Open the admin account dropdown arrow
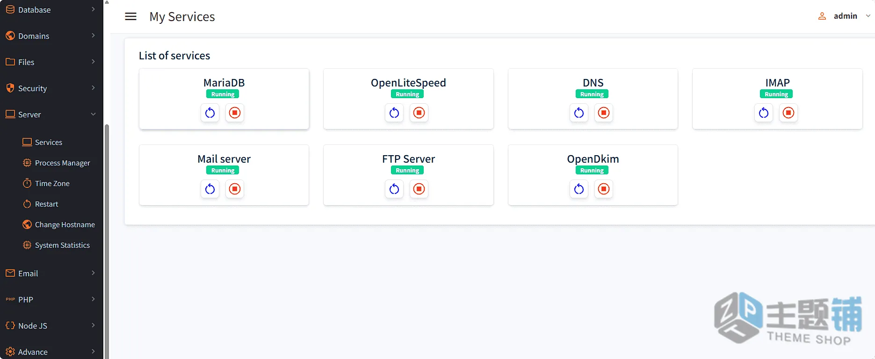Screen dimensions: 875x359 click(x=868, y=16)
